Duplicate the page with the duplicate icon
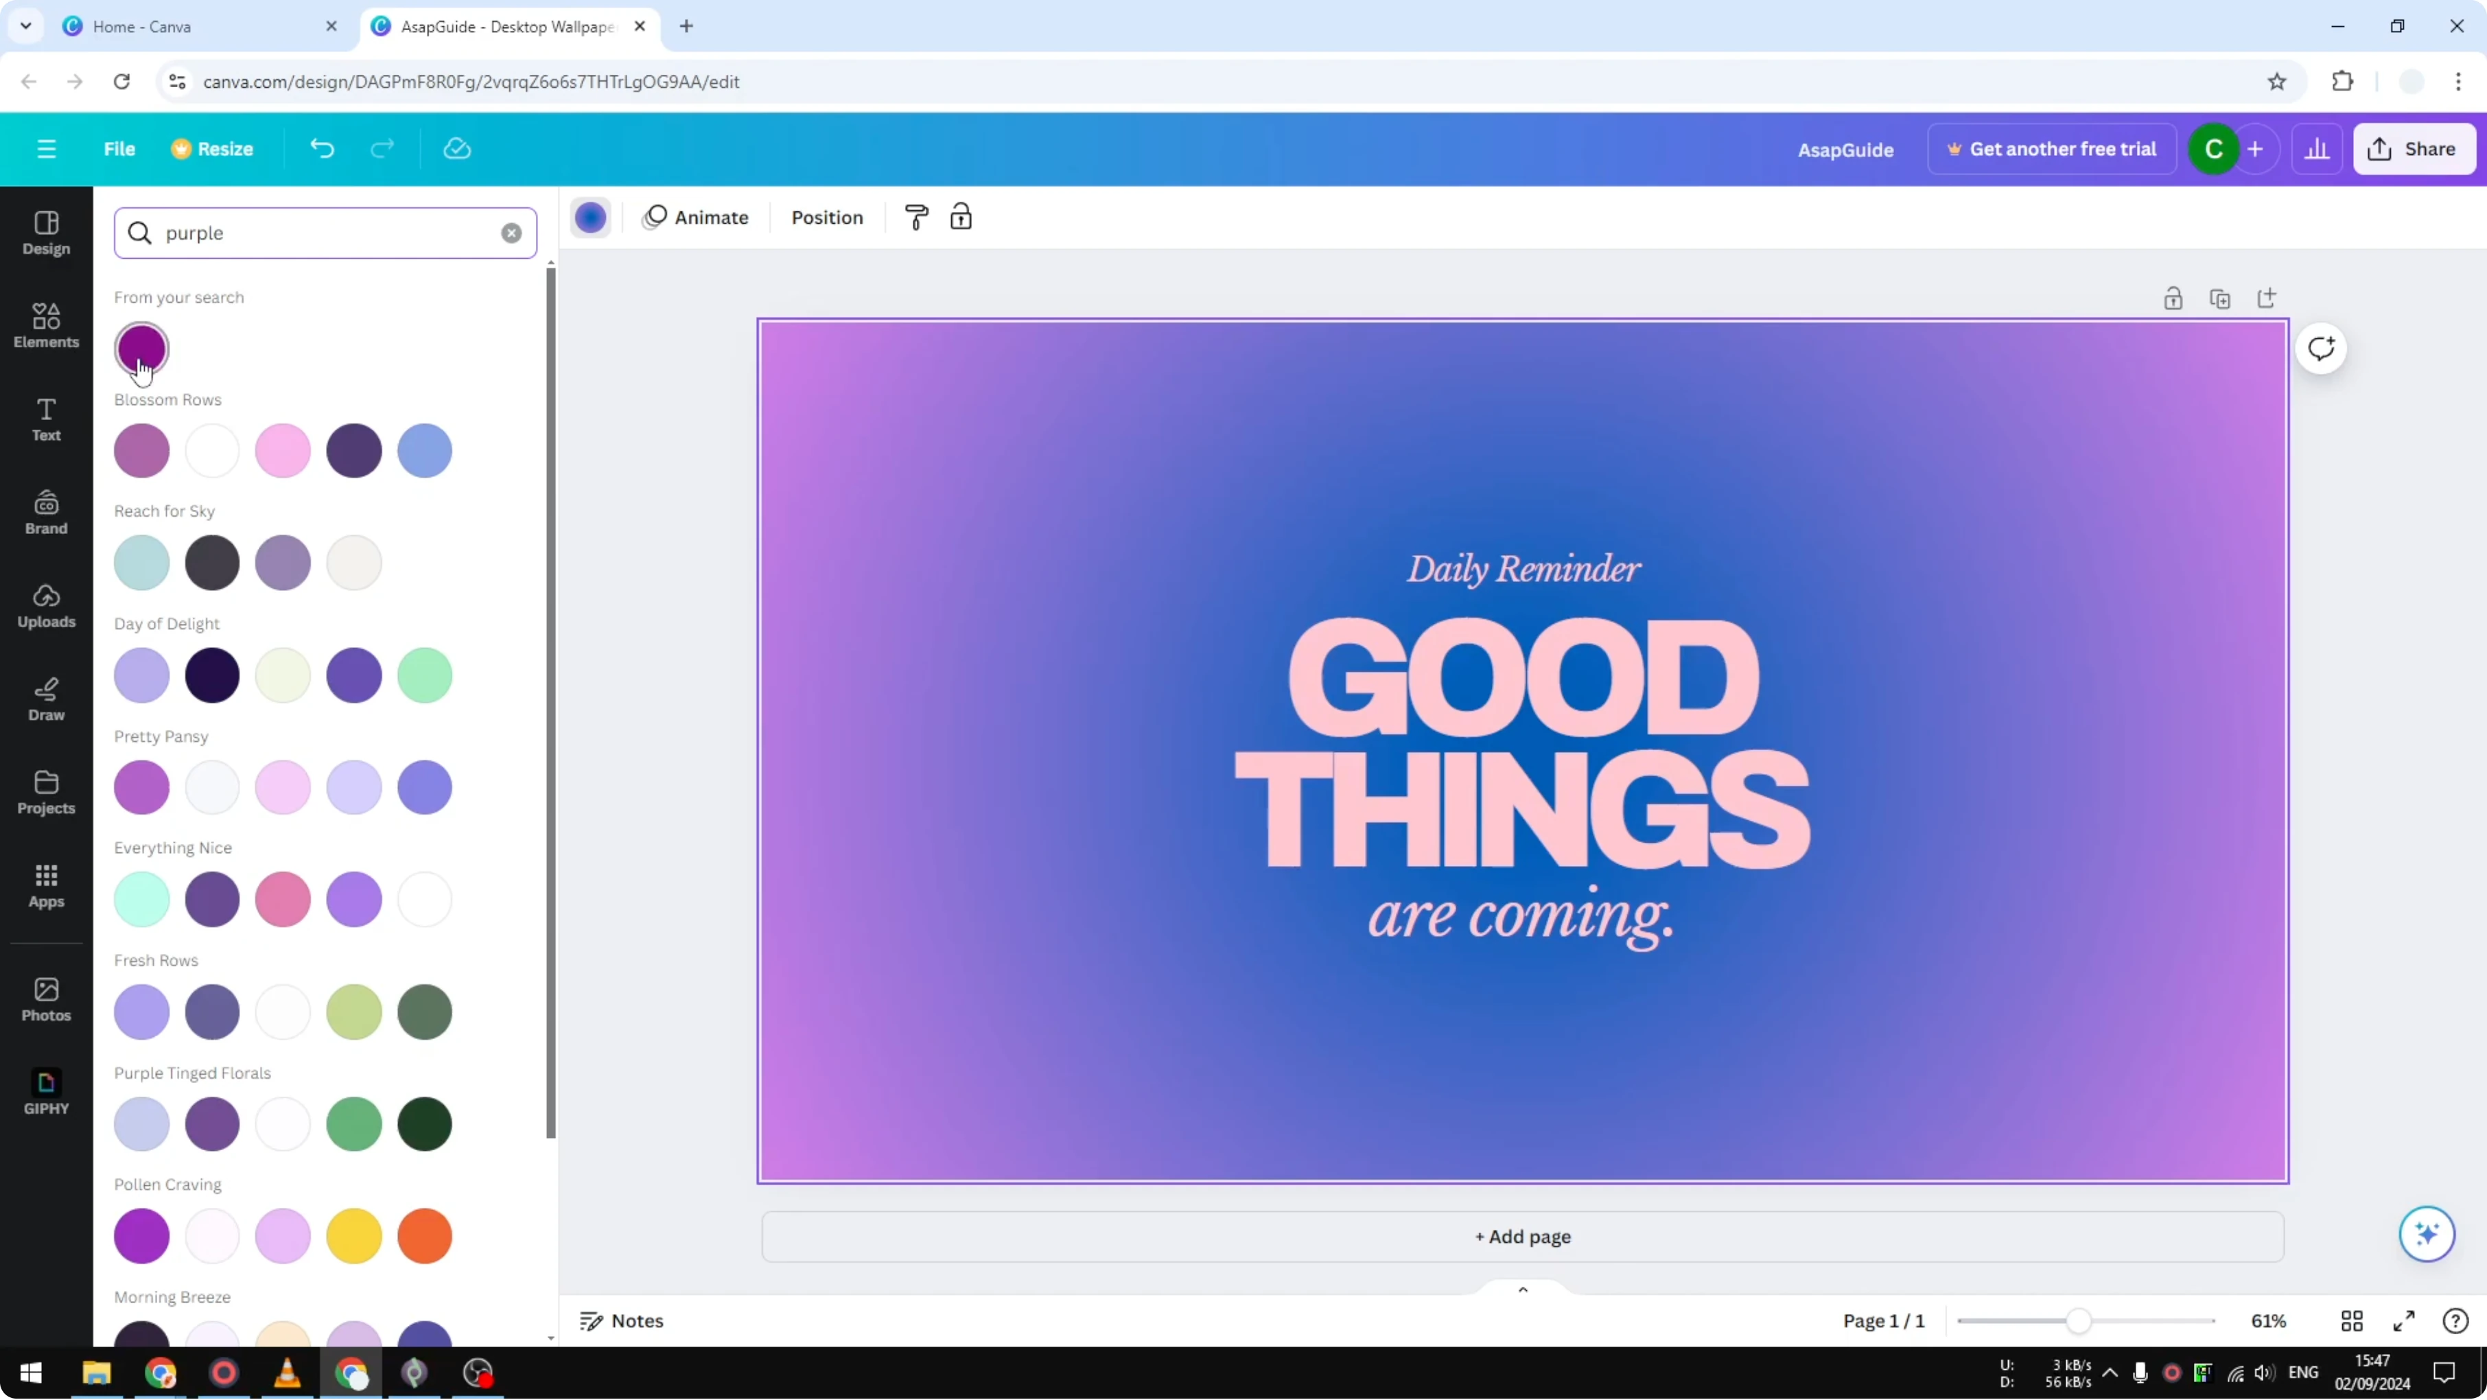The image size is (2487, 1400). click(2219, 299)
